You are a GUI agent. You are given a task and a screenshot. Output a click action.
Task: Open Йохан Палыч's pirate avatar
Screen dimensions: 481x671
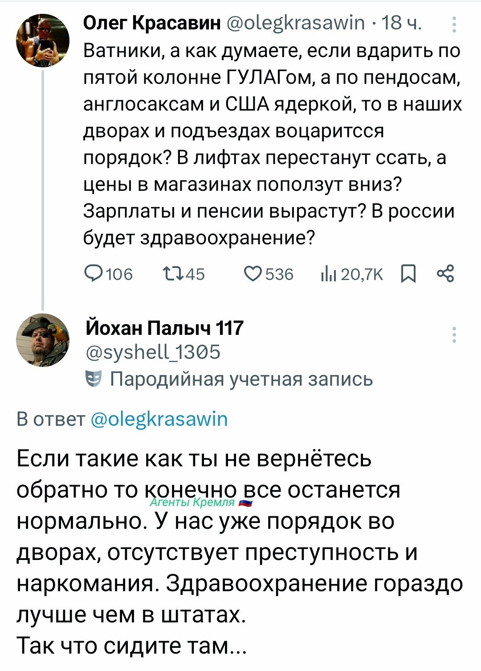[x=43, y=340]
